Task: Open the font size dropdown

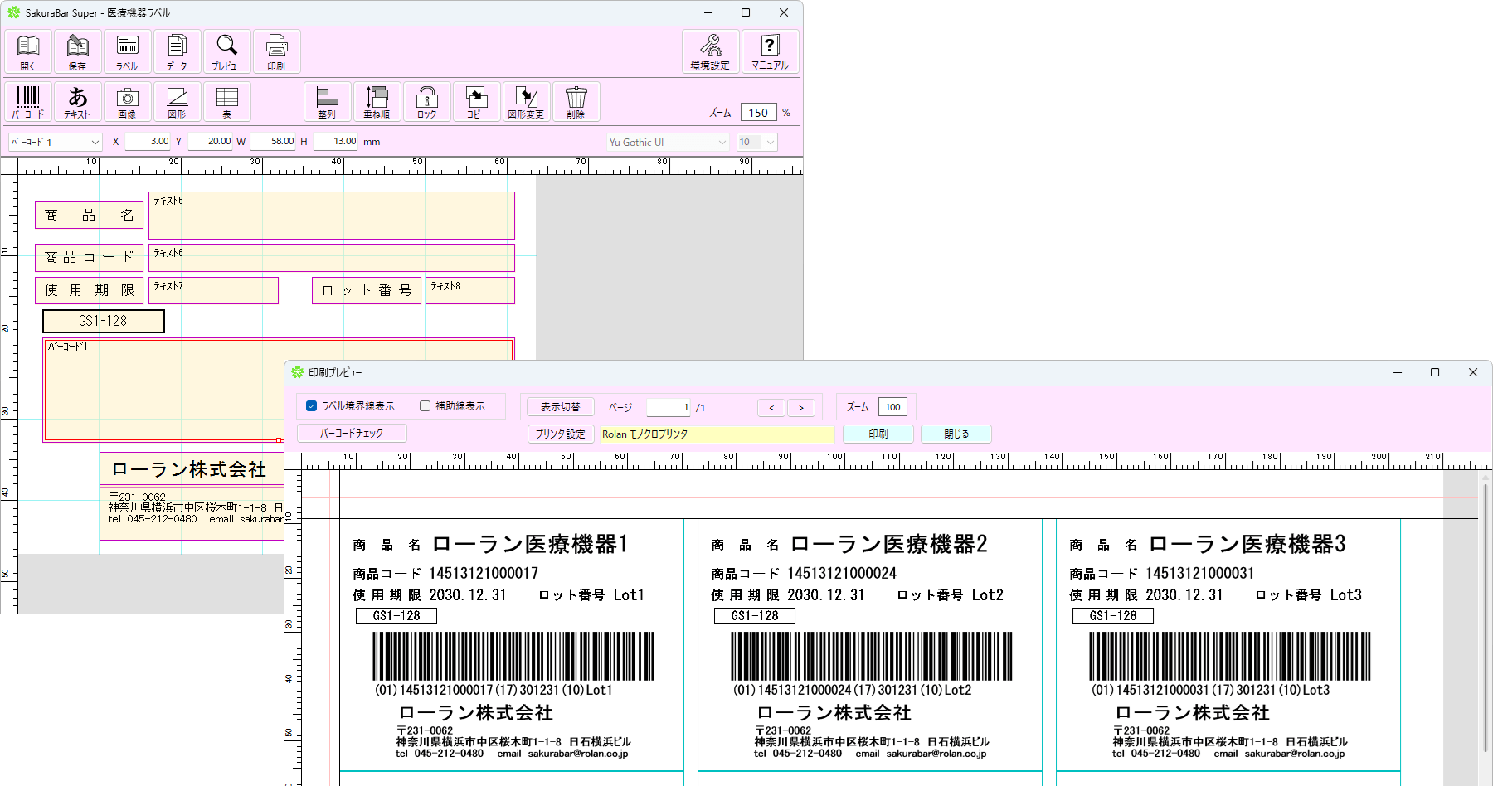Action: click(x=771, y=143)
